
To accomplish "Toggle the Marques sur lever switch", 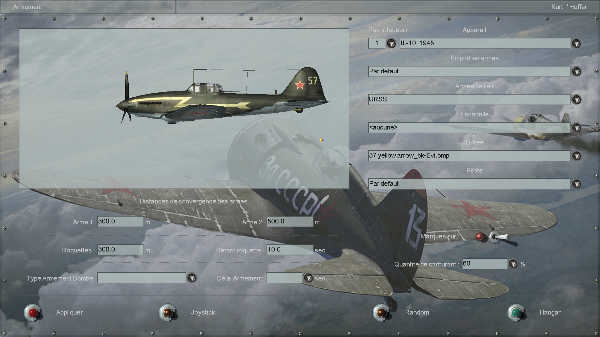I will coord(499,237).
